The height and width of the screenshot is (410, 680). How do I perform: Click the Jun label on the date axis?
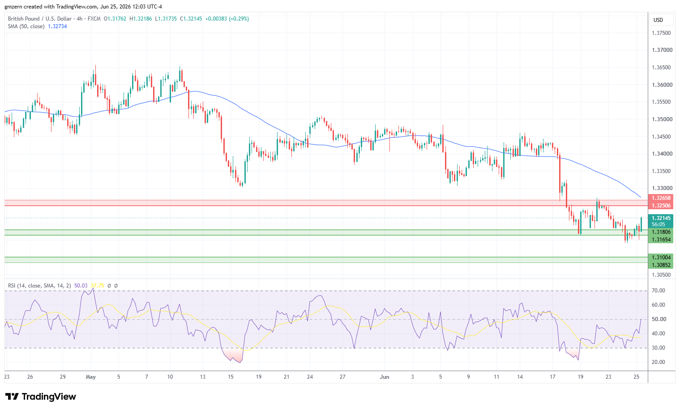385,377
